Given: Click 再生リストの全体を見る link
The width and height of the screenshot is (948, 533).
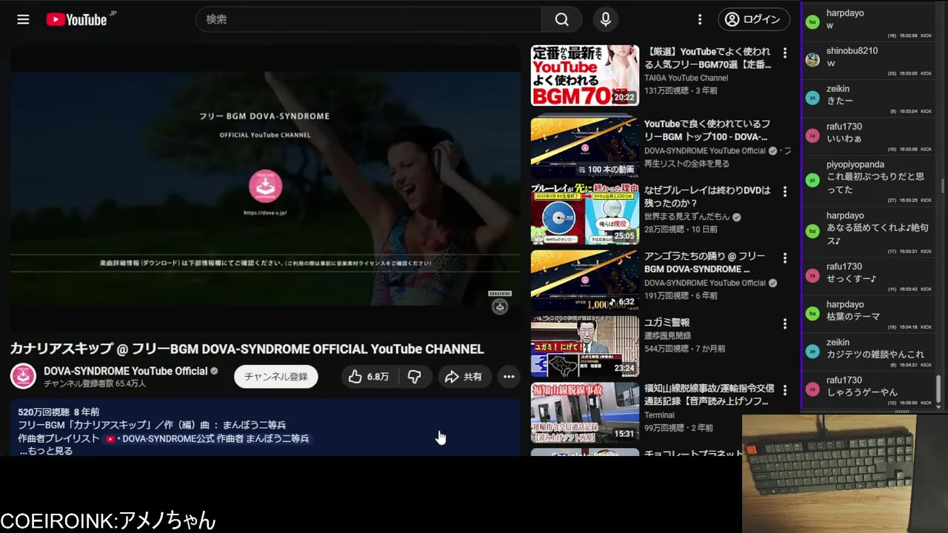Looking at the screenshot, I should coord(687,164).
